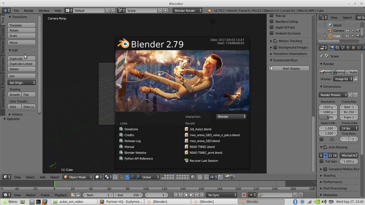
Task: Click the Render Layers properties tab icon
Action: coord(337,48)
